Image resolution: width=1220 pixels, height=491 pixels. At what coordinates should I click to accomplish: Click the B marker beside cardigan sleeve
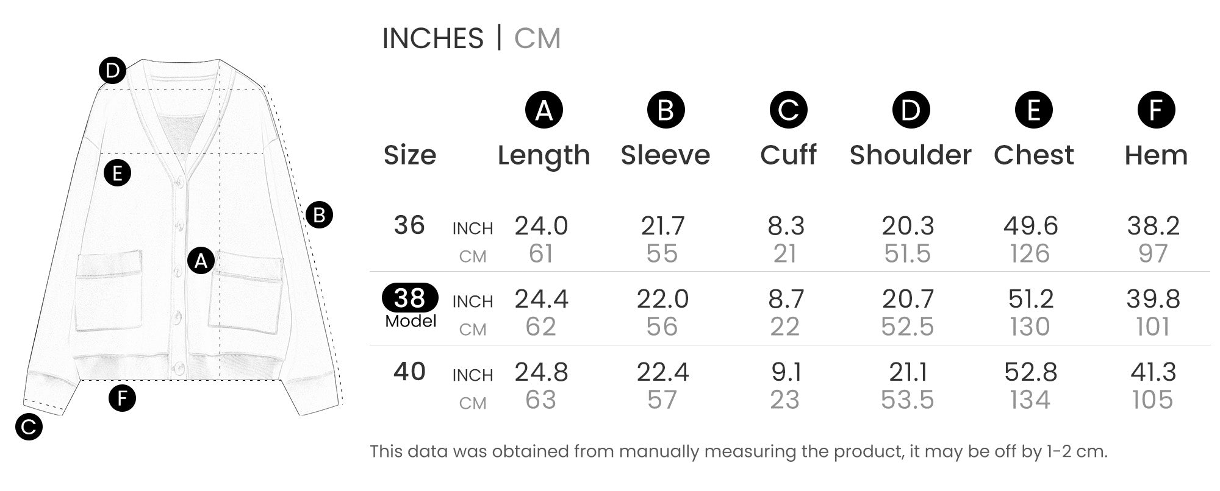319,214
